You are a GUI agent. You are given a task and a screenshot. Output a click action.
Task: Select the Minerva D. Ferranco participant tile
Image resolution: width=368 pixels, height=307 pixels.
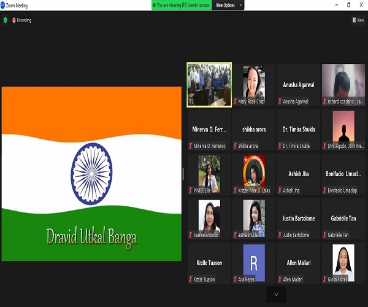pyautogui.click(x=209, y=130)
